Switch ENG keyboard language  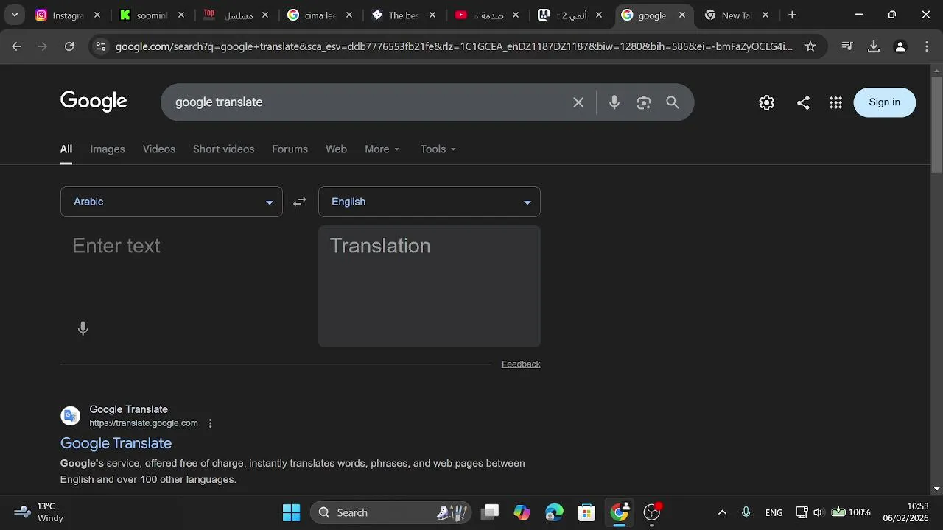[x=774, y=512]
